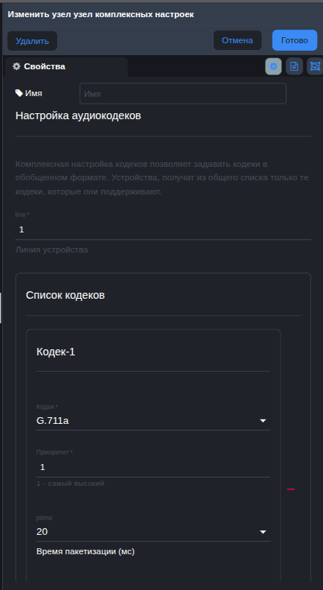The width and height of the screenshot is (323, 590).
Task: Expand the ptime dropdown arrow
Action: point(263,532)
